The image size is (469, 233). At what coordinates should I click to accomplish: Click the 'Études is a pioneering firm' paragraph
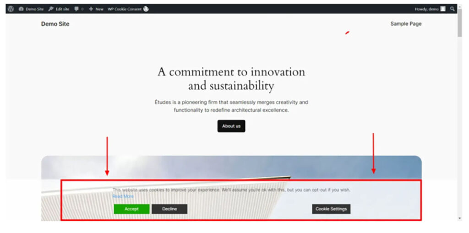[x=231, y=106]
